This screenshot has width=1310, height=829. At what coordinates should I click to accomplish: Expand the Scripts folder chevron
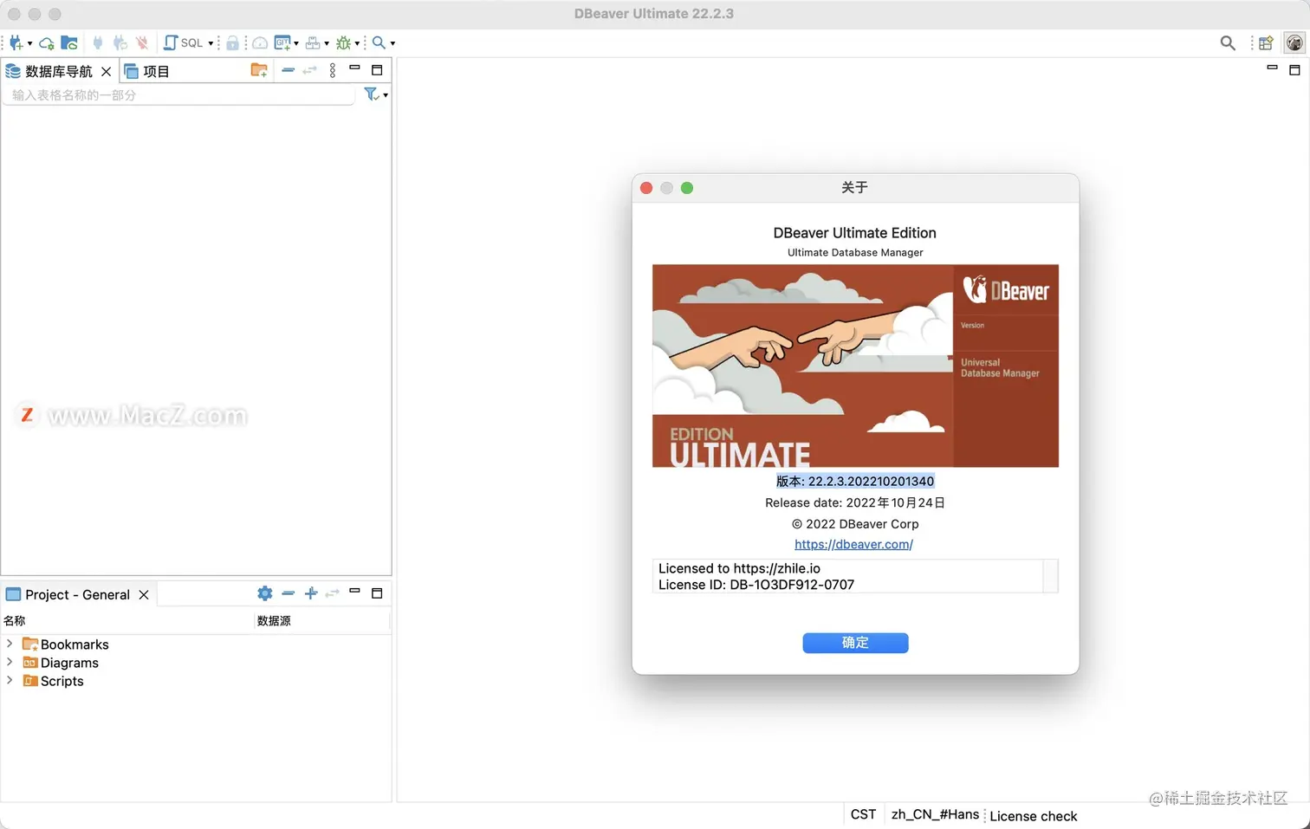pos(10,680)
